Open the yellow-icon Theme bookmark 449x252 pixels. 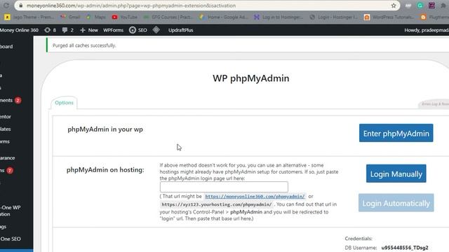(x=29, y=17)
